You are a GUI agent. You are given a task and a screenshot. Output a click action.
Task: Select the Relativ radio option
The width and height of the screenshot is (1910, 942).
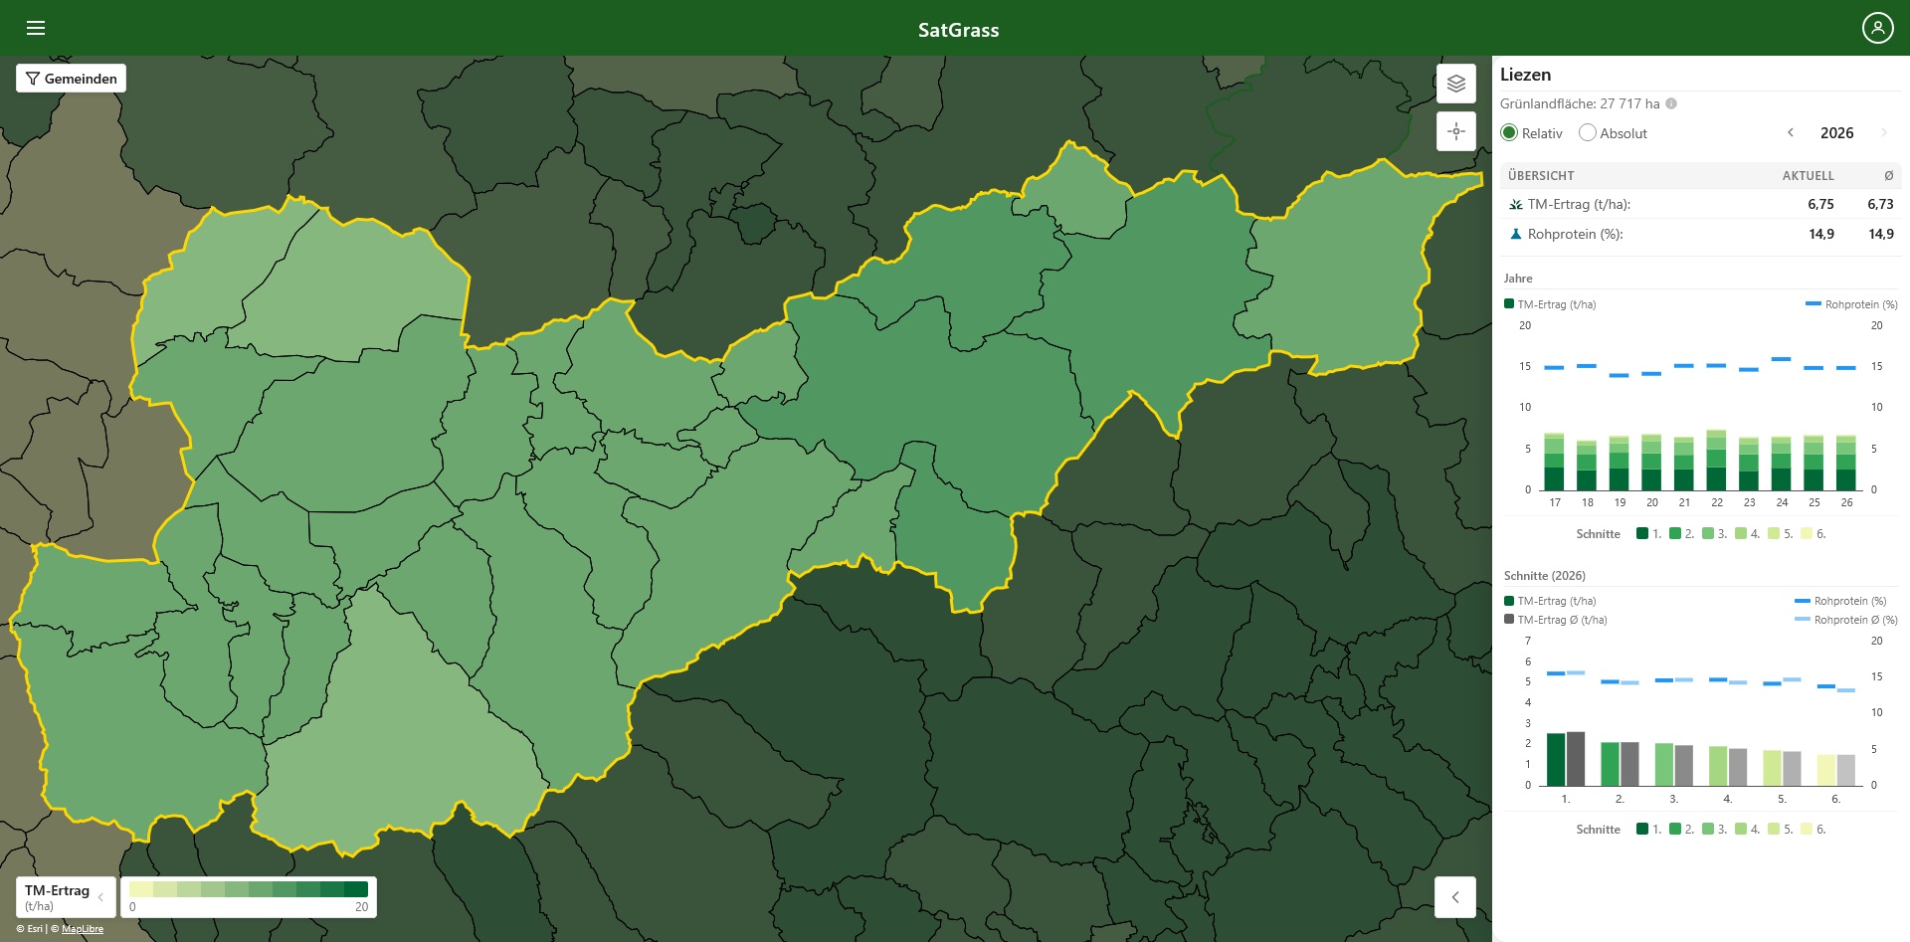coord(1509,133)
